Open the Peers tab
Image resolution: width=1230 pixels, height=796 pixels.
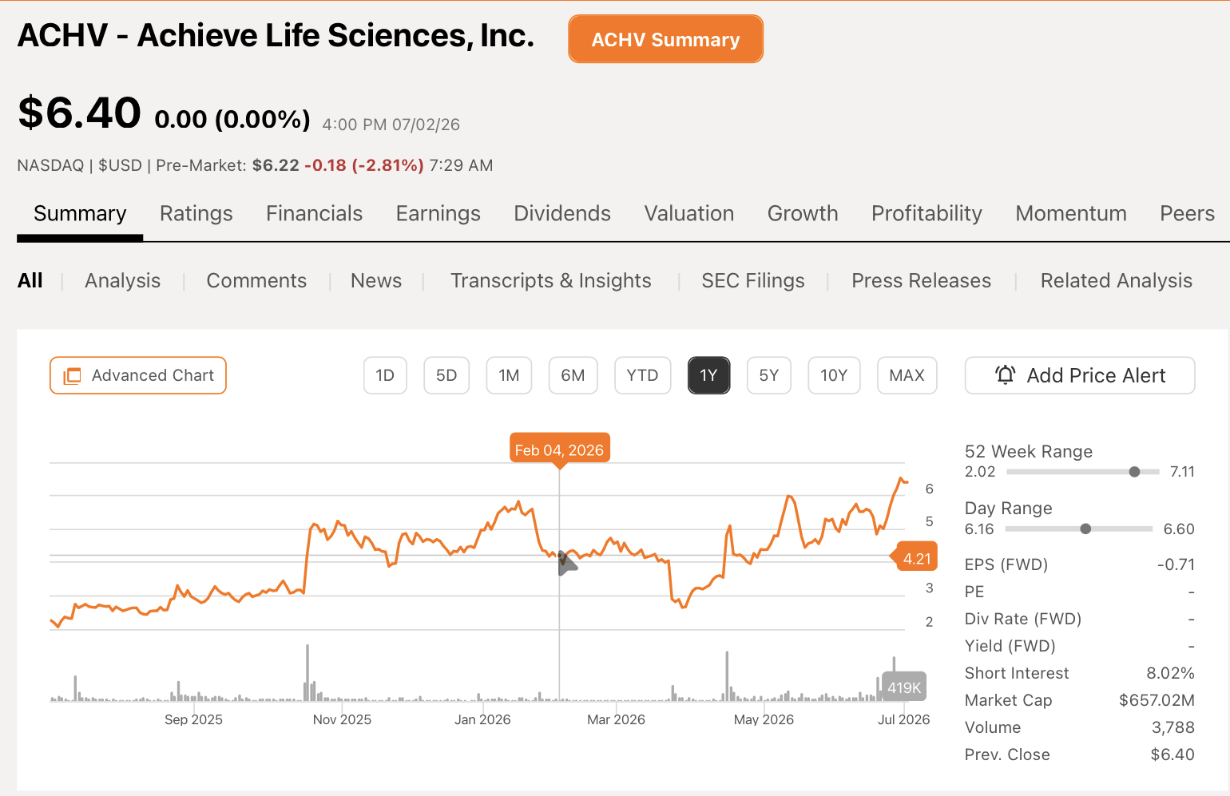[x=1187, y=214]
